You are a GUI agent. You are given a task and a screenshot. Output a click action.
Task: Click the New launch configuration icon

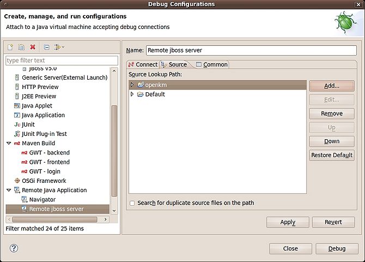click(x=10, y=47)
